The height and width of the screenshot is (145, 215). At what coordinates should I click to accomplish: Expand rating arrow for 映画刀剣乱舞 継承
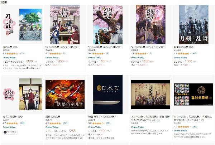point(190,53)
